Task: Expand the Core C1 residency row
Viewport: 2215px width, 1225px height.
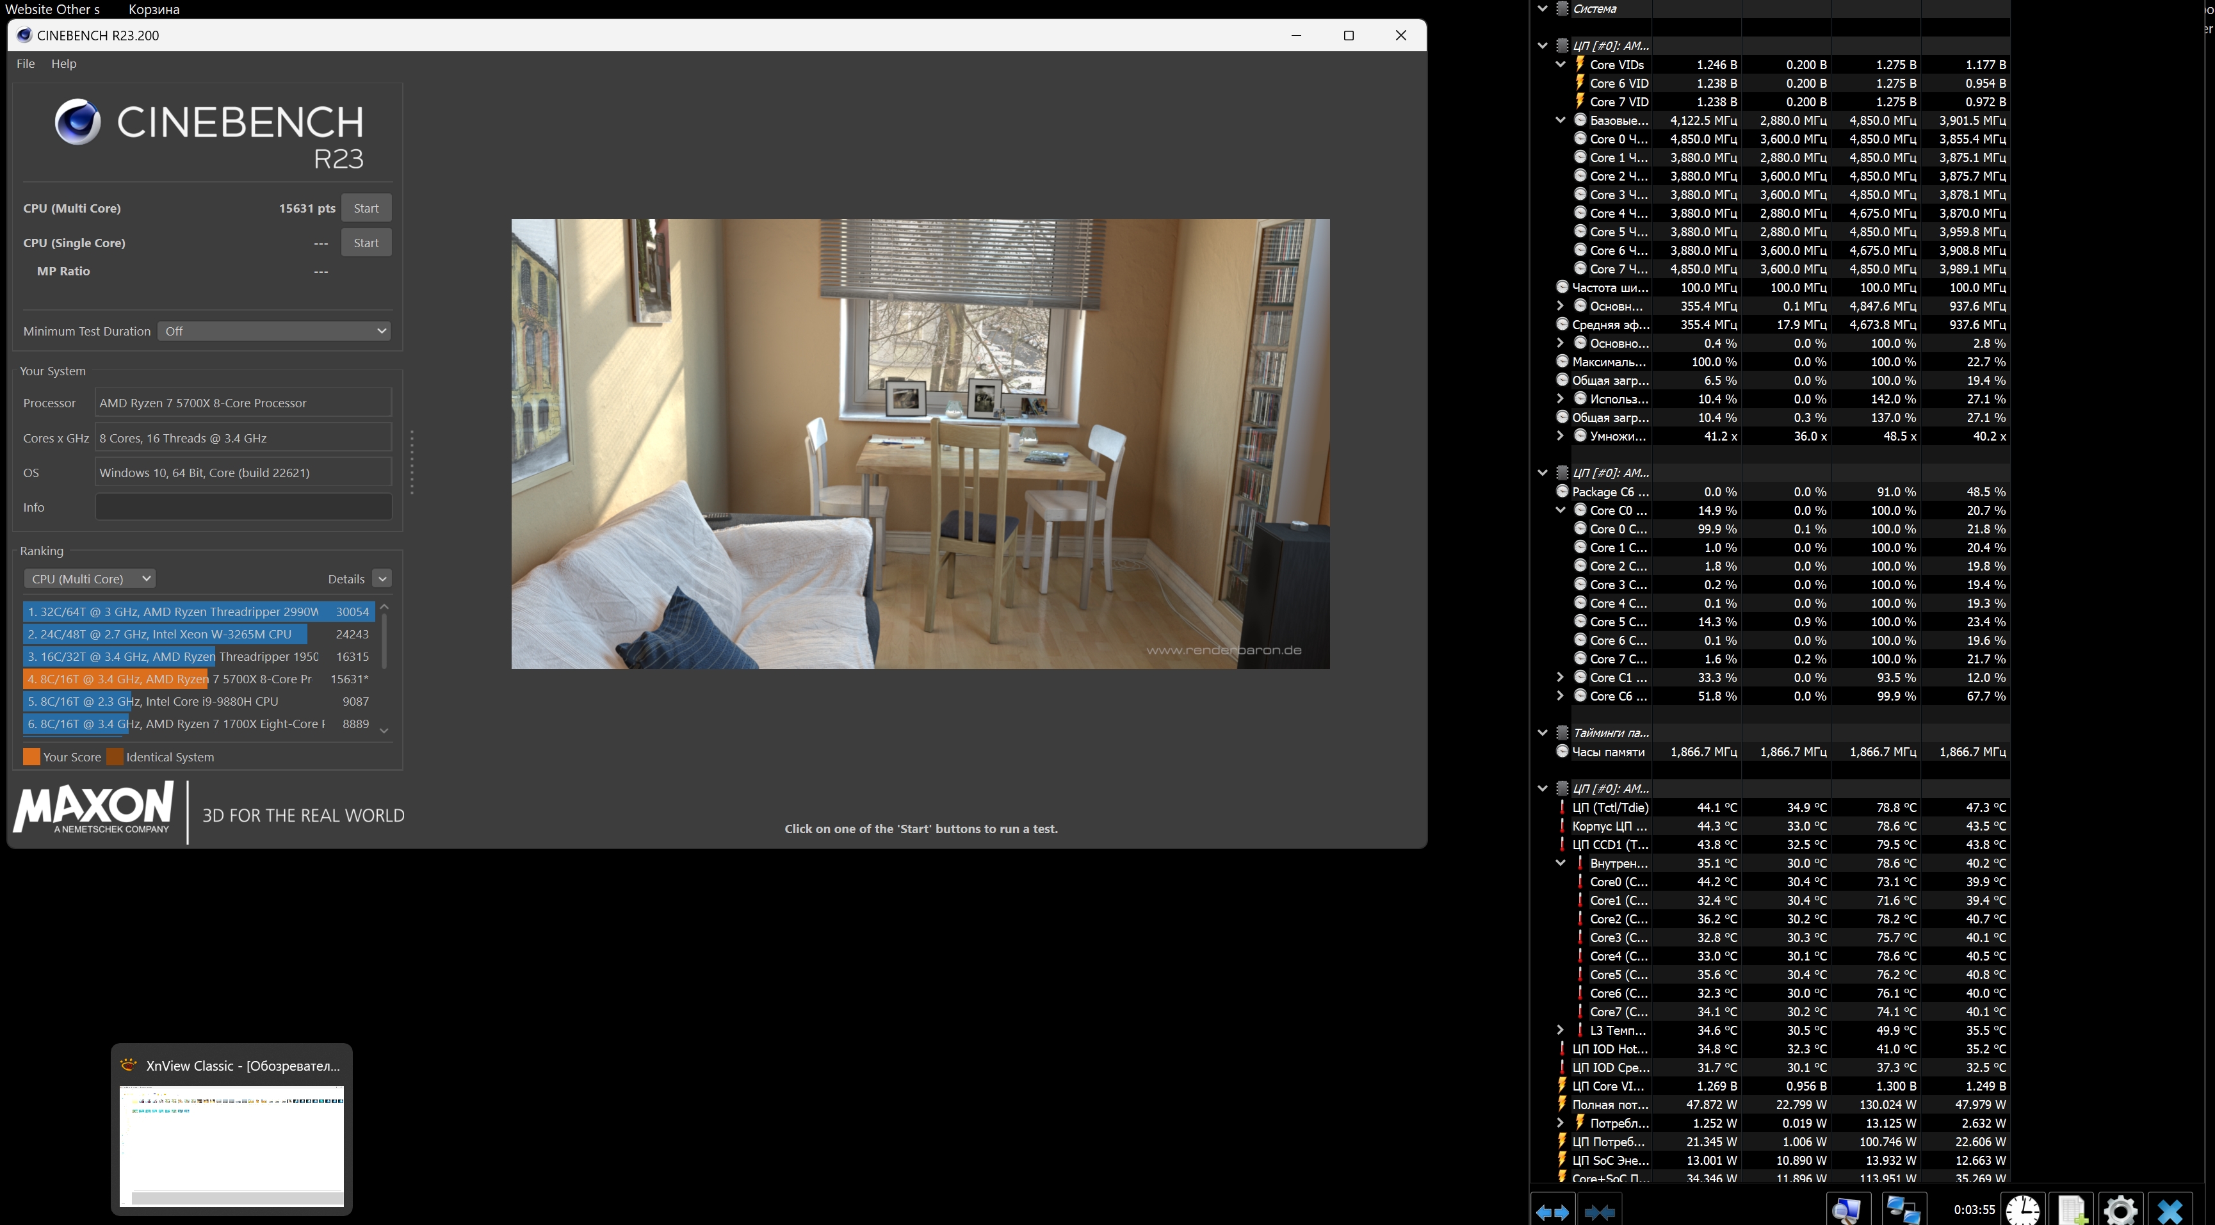Action: (1560, 677)
